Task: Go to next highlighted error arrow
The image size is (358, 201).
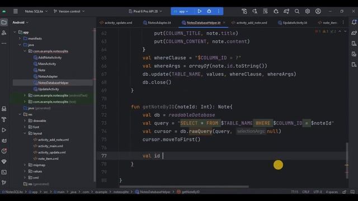Action: [345, 31]
